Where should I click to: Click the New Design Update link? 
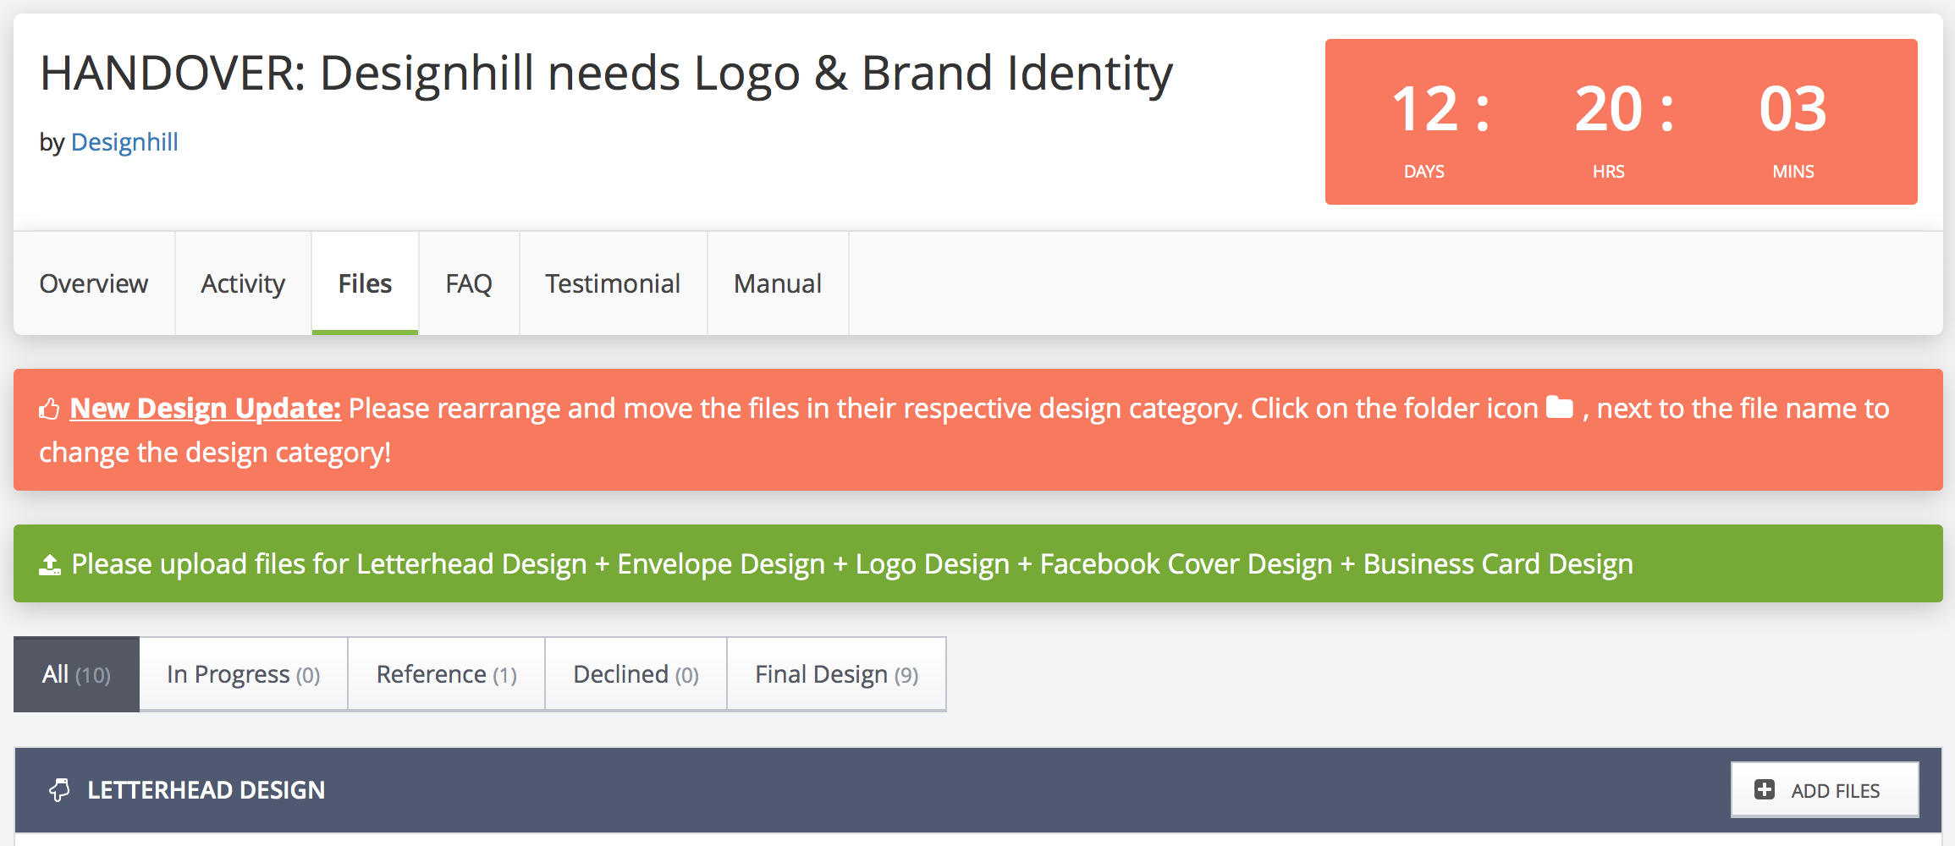click(206, 409)
